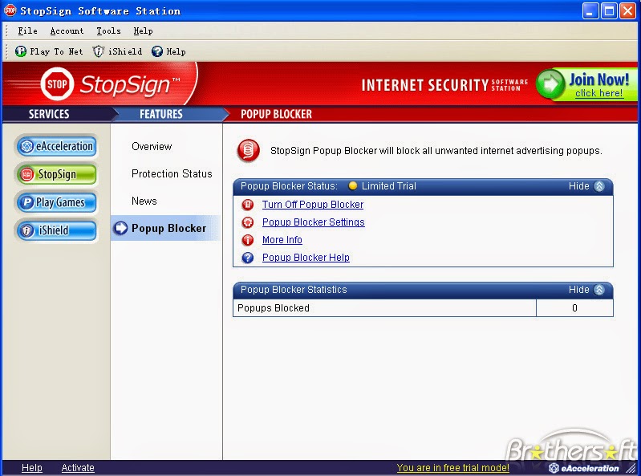The image size is (641, 476).
Task: Click the arrow icon beside Popup Blocker
Action: coord(120,228)
